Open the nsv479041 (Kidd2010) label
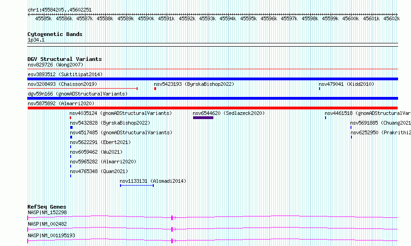 click(346, 84)
